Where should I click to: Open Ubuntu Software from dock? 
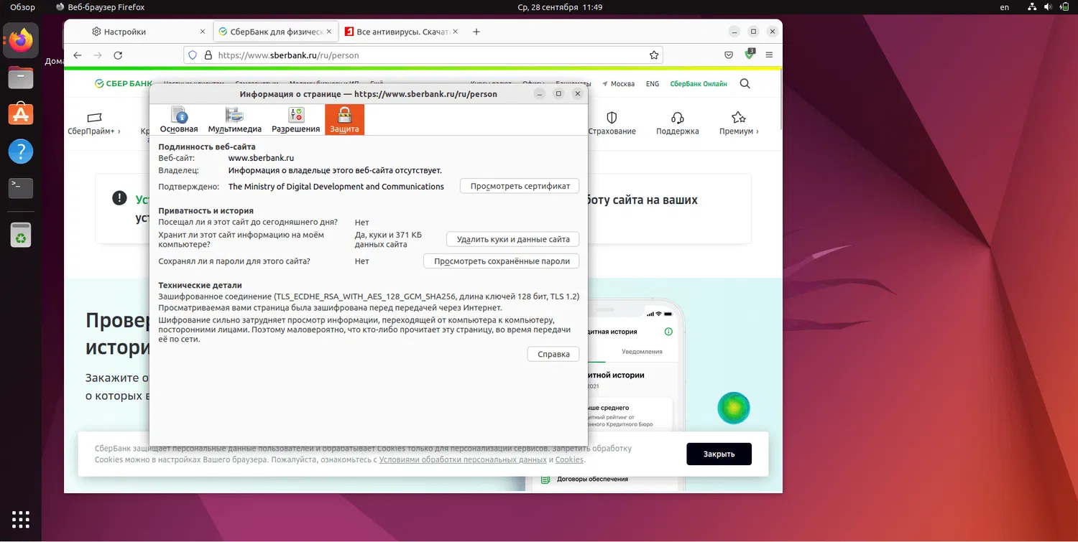[21, 113]
